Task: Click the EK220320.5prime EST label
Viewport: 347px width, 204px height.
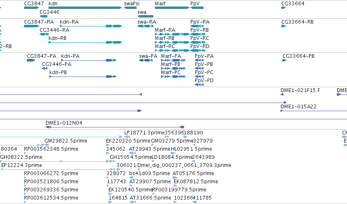Action: coord(128,141)
